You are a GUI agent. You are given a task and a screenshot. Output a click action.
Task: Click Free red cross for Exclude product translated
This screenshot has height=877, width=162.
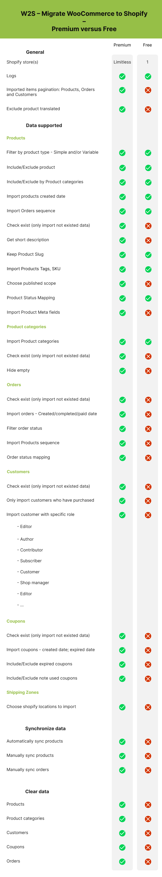pos(148,110)
